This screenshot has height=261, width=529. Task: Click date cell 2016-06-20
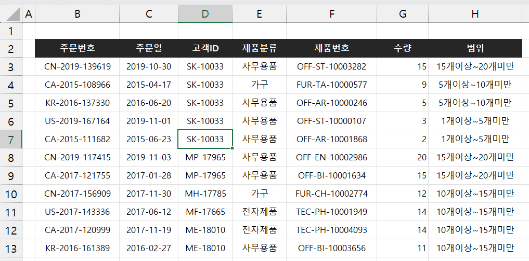click(149, 103)
